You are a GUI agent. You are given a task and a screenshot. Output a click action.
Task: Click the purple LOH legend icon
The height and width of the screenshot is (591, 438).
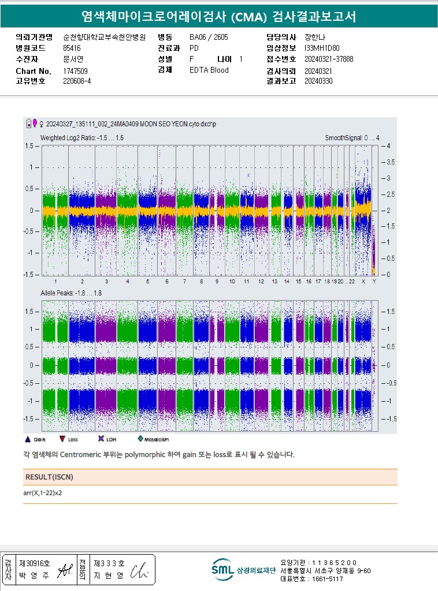pyautogui.click(x=101, y=439)
